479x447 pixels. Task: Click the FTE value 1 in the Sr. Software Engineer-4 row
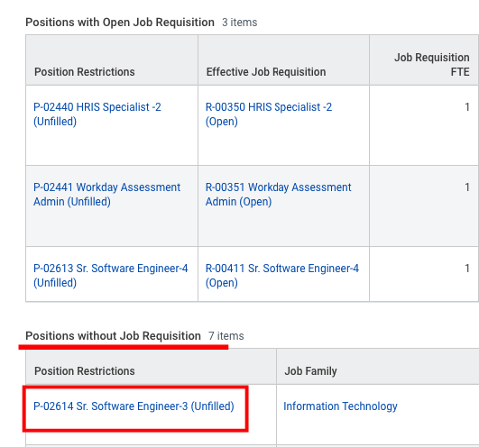pos(466,269)
